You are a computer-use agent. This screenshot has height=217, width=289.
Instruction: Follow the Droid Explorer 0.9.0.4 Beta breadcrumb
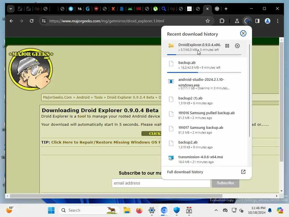coord(130,97)
